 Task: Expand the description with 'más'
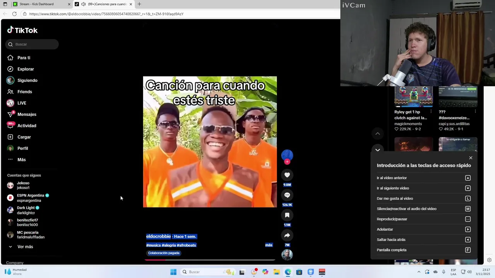269,245
